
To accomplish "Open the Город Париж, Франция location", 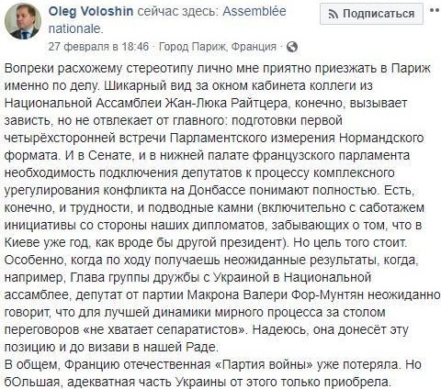I will point(218,47).
